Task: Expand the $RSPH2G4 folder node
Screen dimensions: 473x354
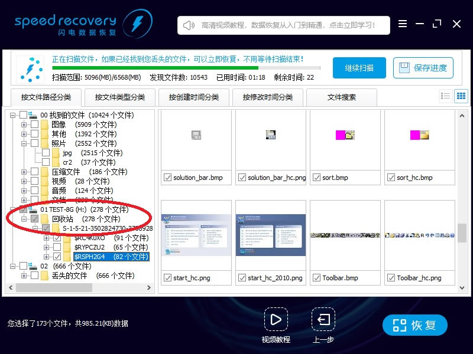Action: point(47,257)
